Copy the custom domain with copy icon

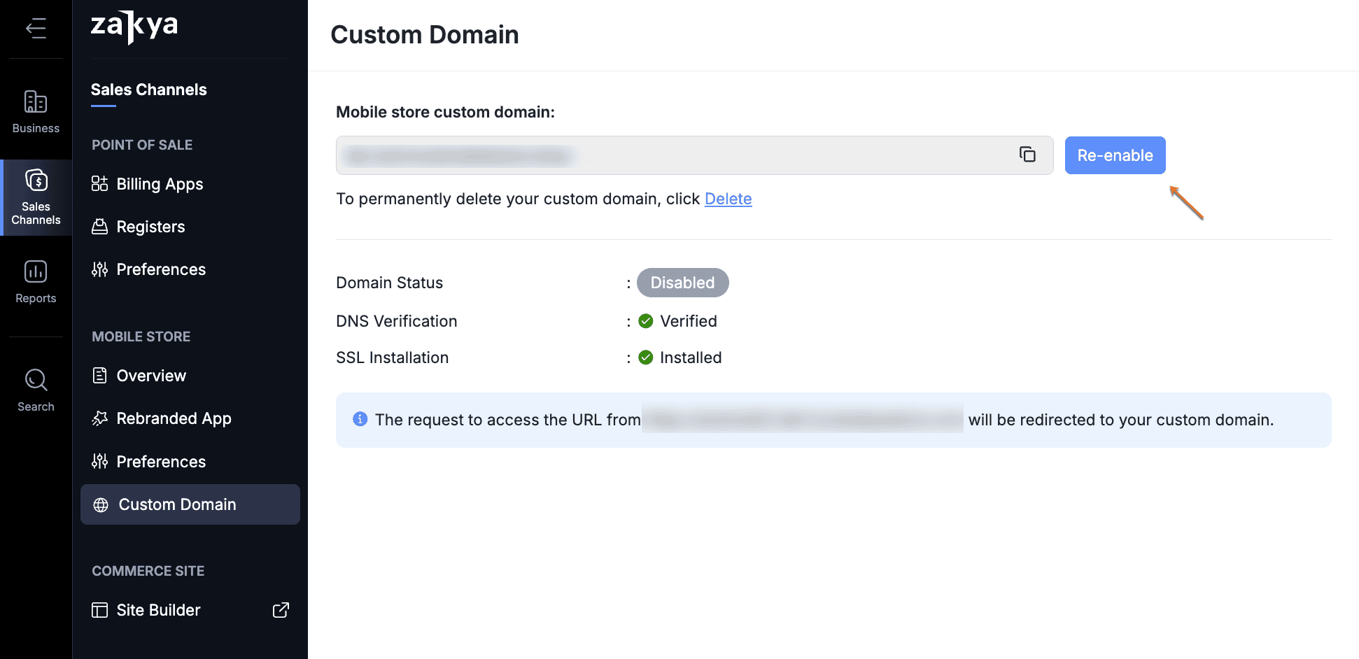click(x=1027, y=155)
